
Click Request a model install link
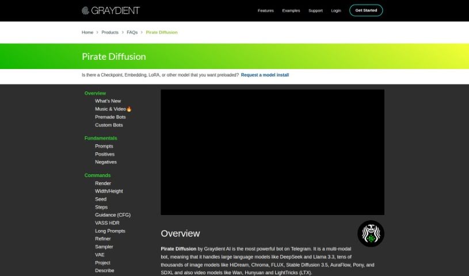click(265, 75)
